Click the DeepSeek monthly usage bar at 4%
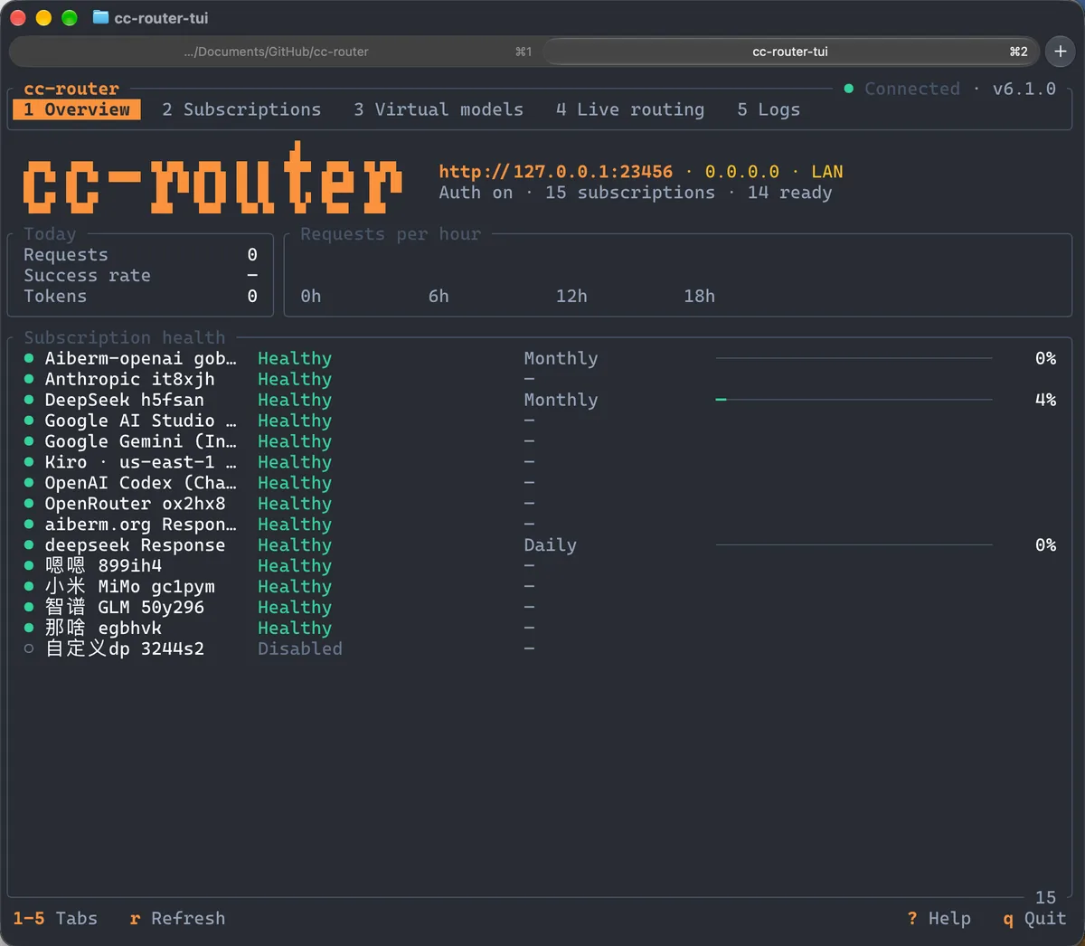Screen dimensions: 1085x946 pos(854,400)
